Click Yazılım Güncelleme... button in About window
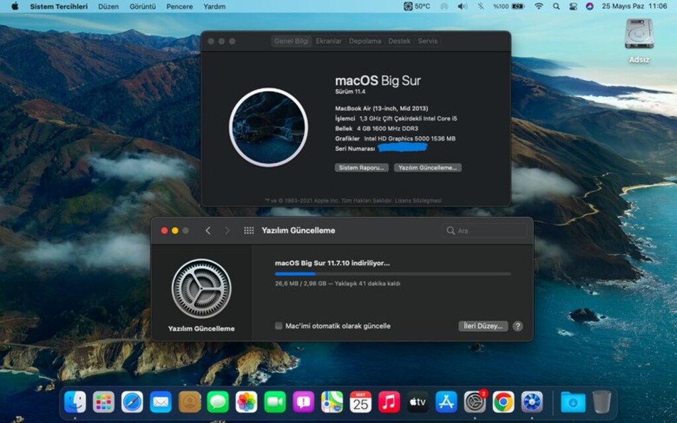Viewport: 677px width, 423px height. [x=428, y=168]
